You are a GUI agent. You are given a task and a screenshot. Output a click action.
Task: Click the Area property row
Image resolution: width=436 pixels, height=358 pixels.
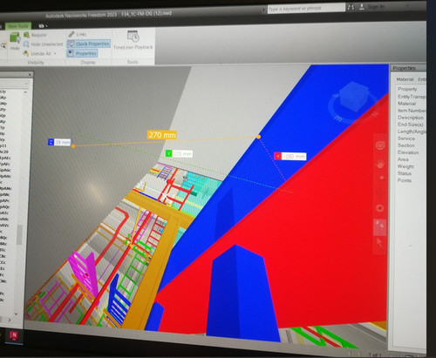[403, 159]
